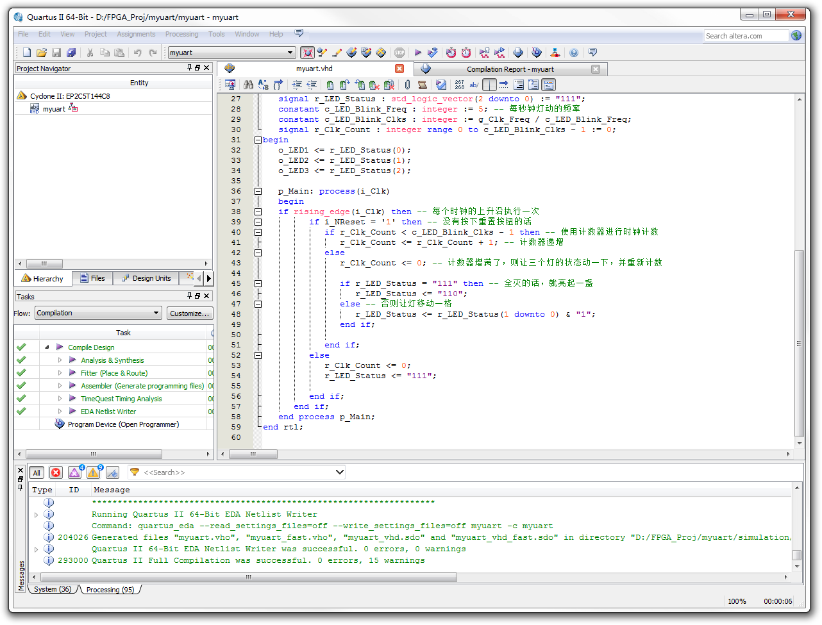Image resolution: width=822 pixels, height=625 pixels.
Task: Click the messages search field
Action: point(237,472)
